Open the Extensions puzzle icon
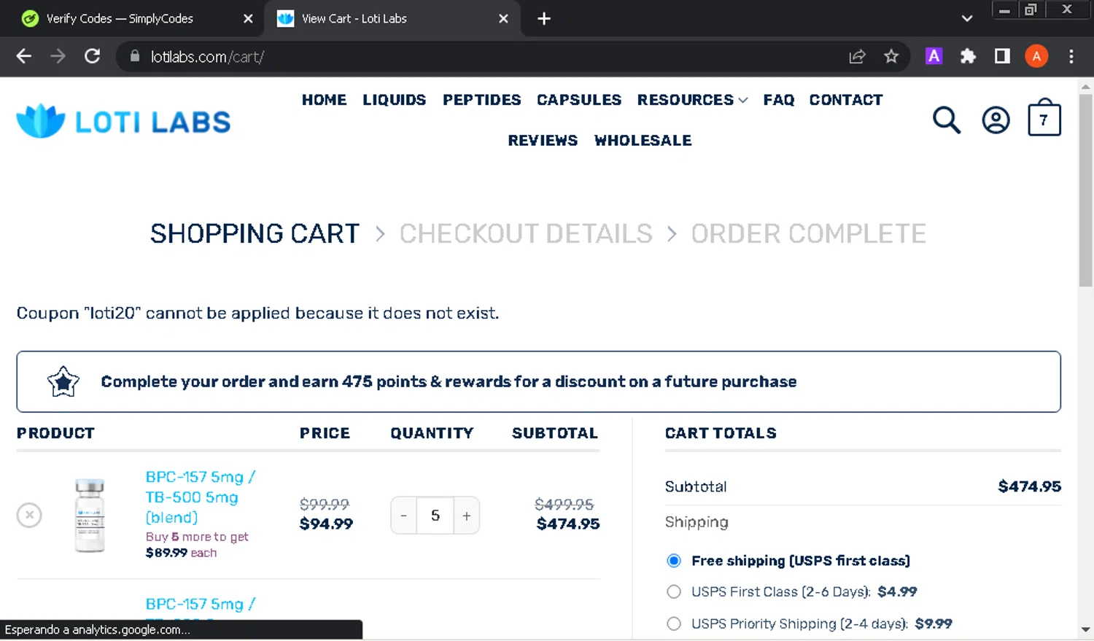Screen dimensions: 1094x641 pyautogui.click(x=968, y=56)
